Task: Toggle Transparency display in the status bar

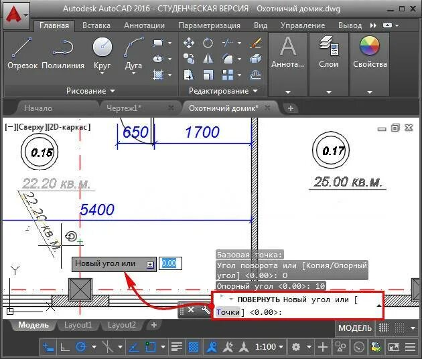Action: coord(193,347)
